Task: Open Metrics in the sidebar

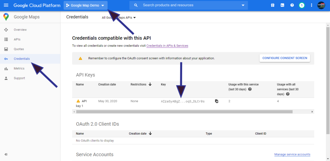Action: tap(19, 68)
